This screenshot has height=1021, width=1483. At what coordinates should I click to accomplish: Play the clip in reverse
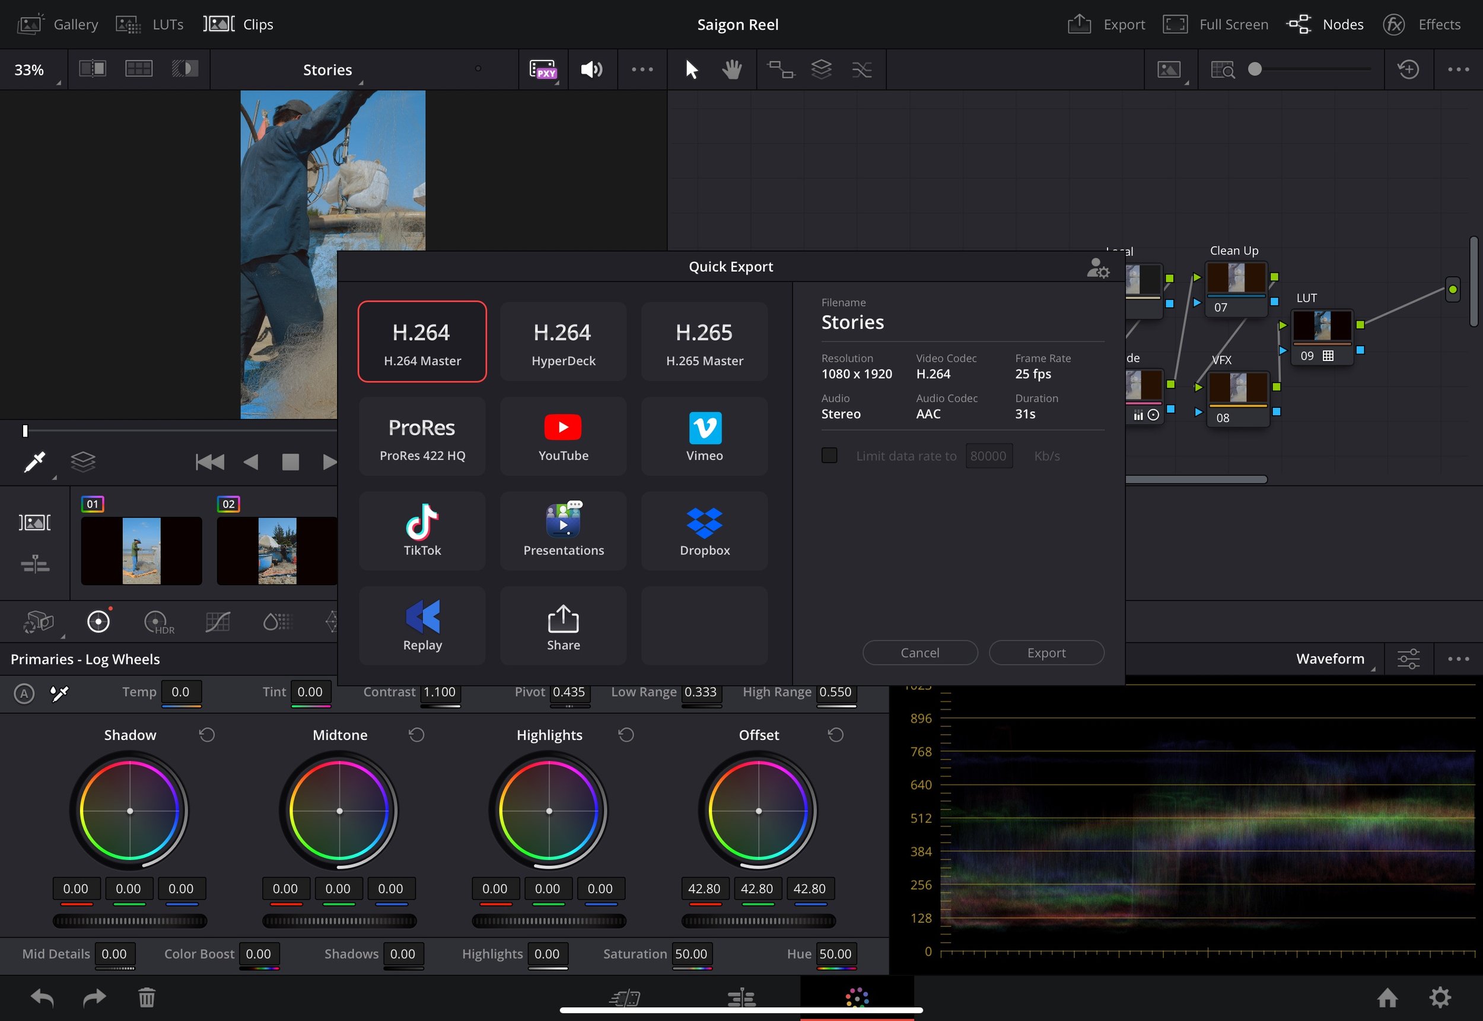[x=251, y=462]
